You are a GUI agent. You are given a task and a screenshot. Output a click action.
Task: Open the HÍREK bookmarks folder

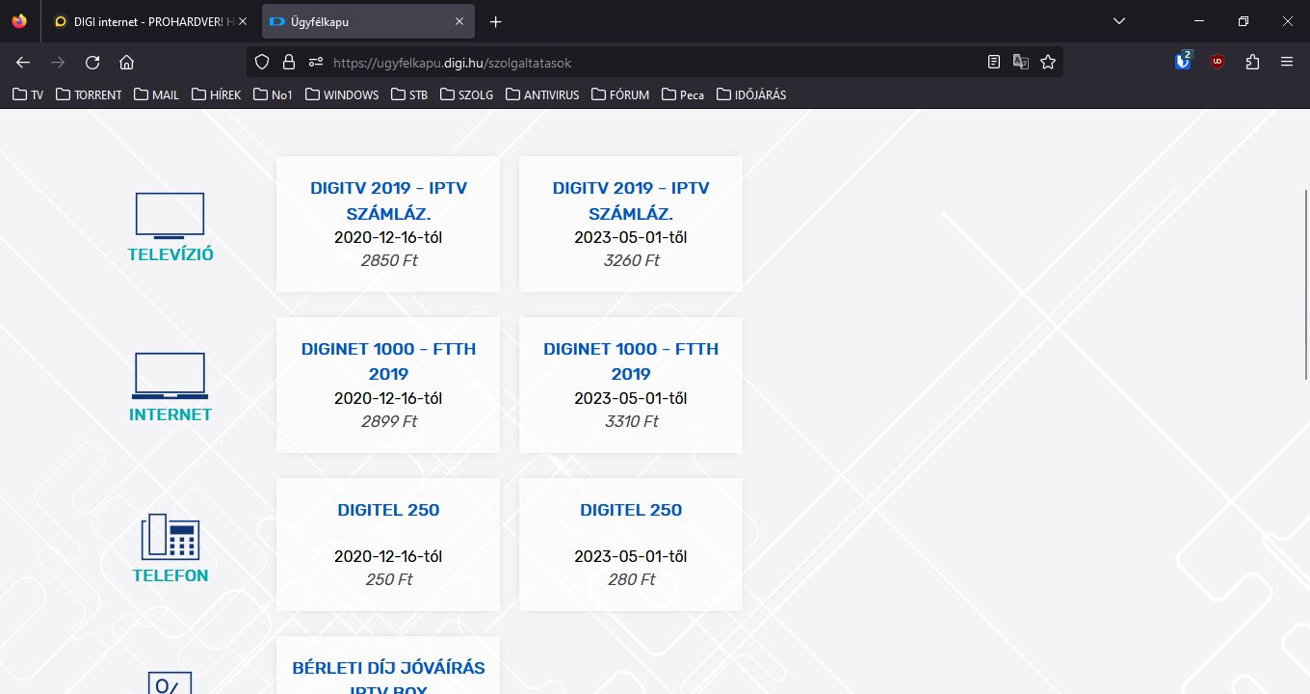point(217,94)
